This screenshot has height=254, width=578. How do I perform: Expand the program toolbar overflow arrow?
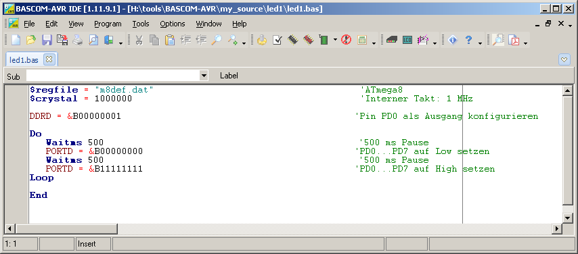374,43
